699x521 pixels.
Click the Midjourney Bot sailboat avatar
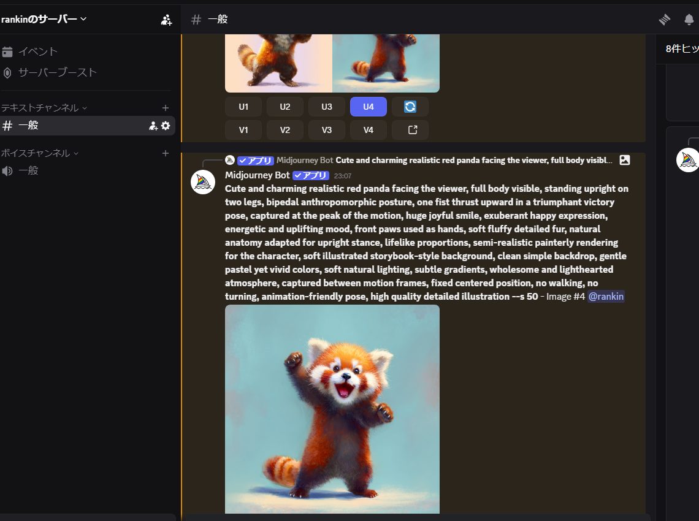pyautogui.click(x=203, y=182)
